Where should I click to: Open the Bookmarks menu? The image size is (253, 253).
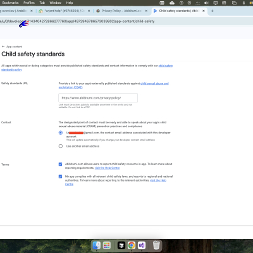click(x=10, y=3)
